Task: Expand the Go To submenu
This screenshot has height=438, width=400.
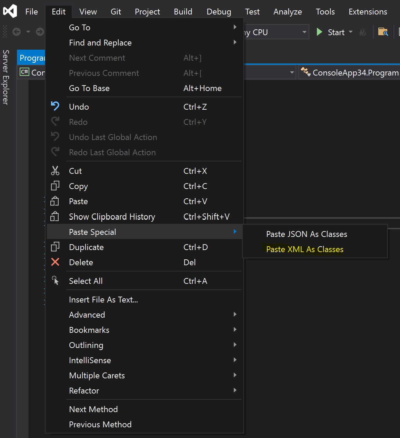Action: point(144,27)
